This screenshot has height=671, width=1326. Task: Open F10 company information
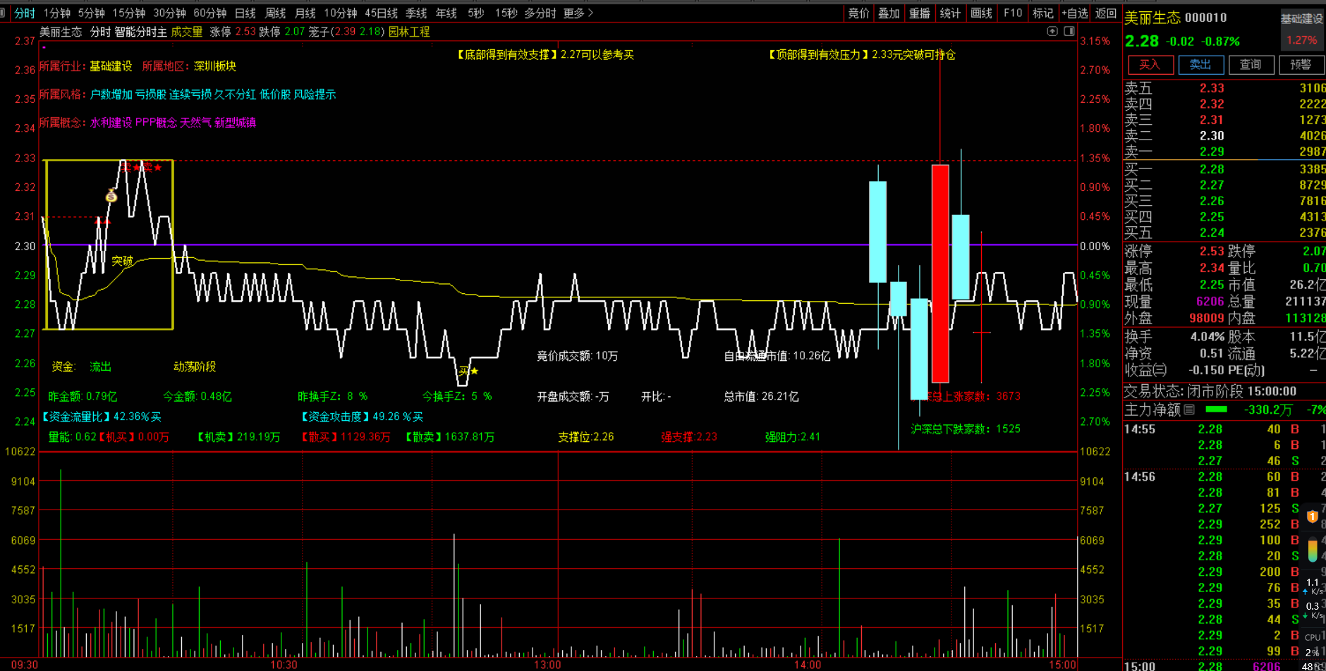tap(1013, 13)
